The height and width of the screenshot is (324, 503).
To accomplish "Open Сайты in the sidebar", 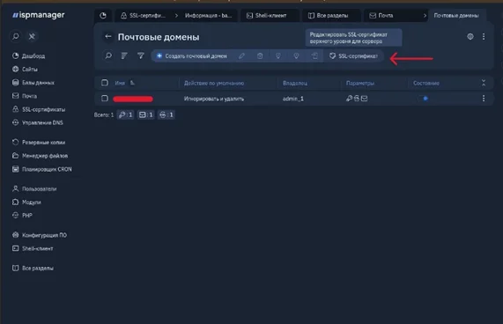I will (25, 70).
